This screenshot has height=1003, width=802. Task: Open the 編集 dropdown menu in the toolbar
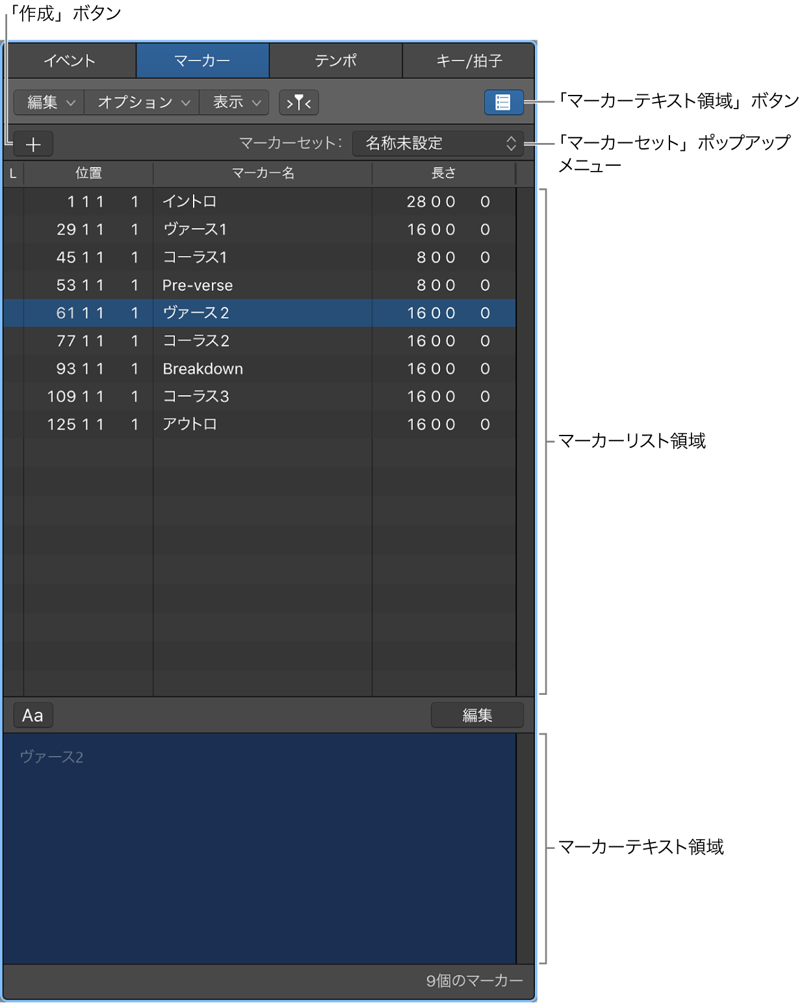pyautogui.click(x=49, y=103)
